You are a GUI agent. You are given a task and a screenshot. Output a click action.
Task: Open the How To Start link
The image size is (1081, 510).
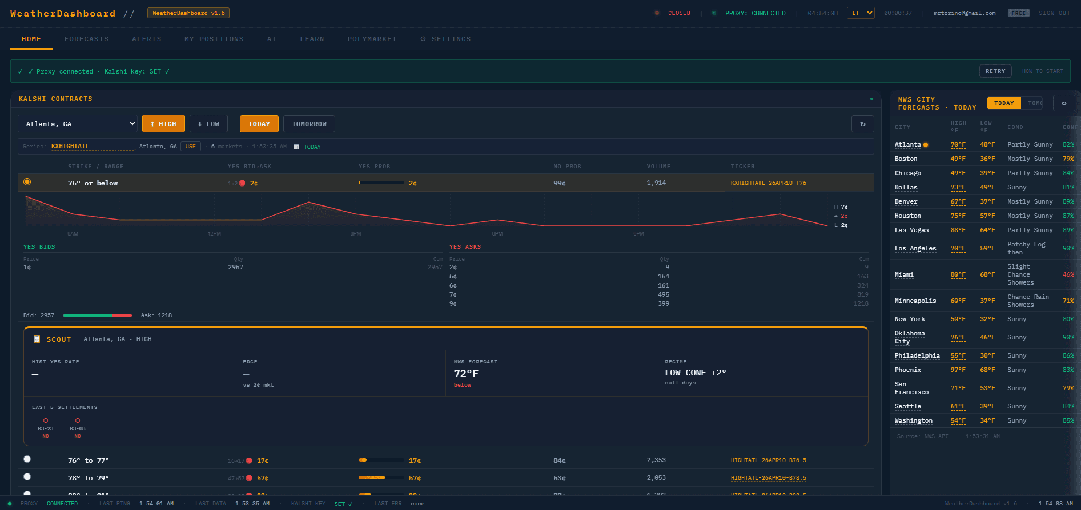click(1042, 71)
